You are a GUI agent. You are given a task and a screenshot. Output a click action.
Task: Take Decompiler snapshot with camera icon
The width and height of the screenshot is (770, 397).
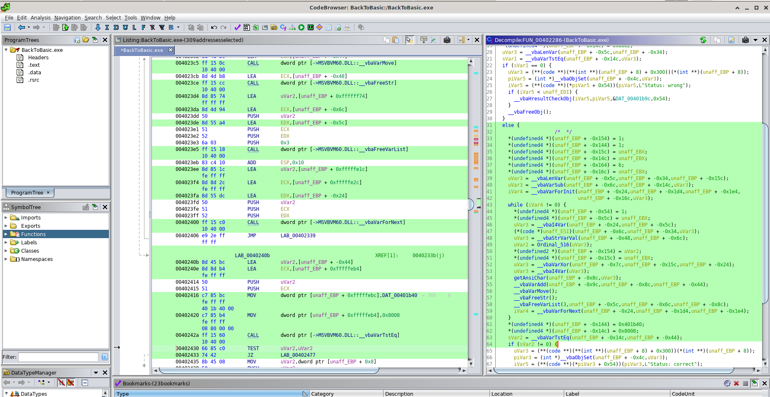coord(746,40)
